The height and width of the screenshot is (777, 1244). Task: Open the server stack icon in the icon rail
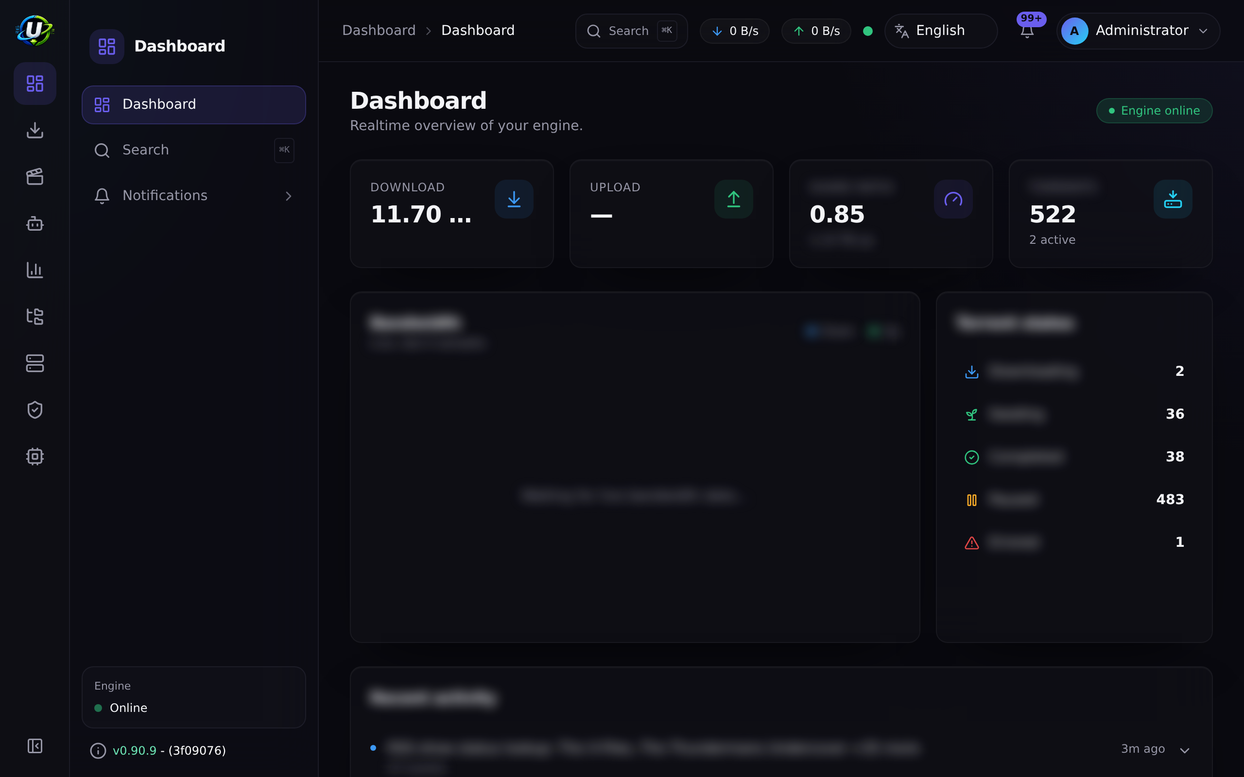[35, 363]
